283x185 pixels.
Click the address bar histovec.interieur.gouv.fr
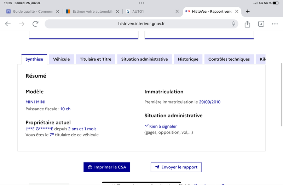coord(141,24)
